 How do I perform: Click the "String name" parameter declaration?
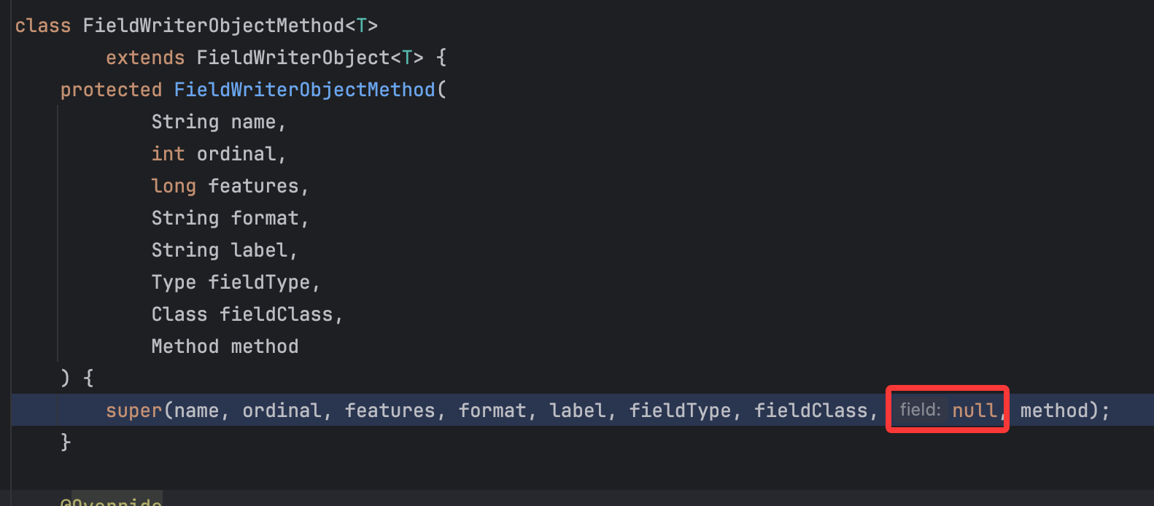point(217,122)
